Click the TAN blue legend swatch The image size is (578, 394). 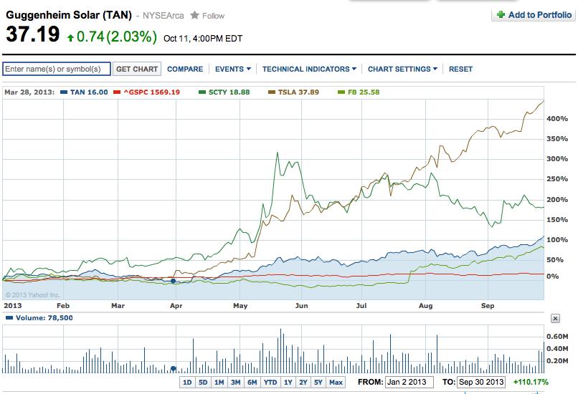[x=64, y=92]
